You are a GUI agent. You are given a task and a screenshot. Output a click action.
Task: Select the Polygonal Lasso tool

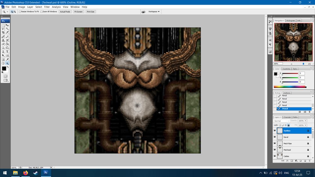pyautogui.click(x=3, y=29)
